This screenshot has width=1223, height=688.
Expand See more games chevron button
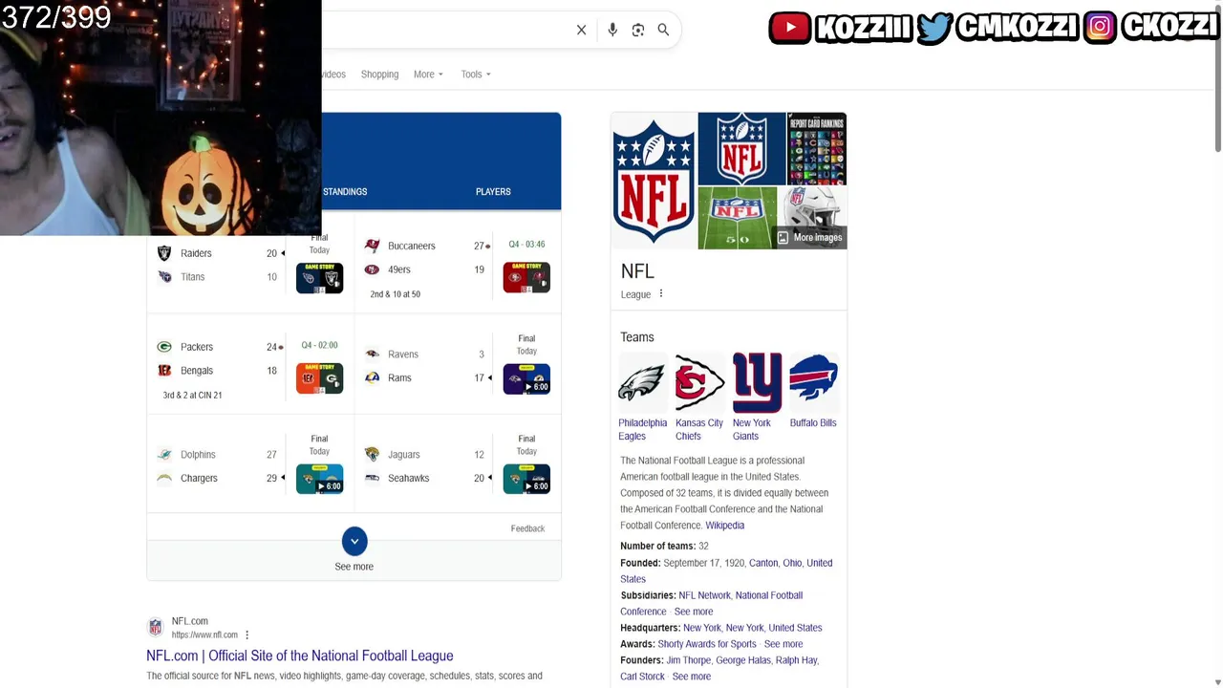pyautogui.click(x=354, y=542)
